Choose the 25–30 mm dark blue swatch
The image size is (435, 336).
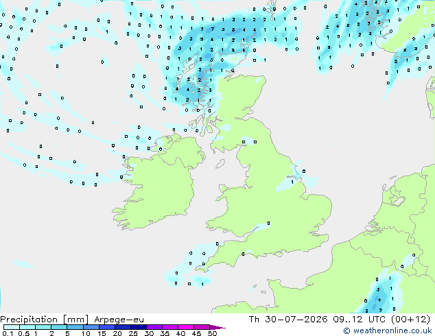(138, 327)
